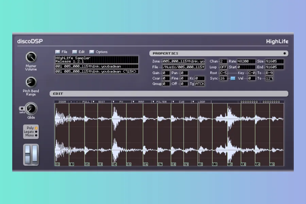The image size is (306, 204).
Task: Click the FULL zoom button
Action: (x=86, y=102)
